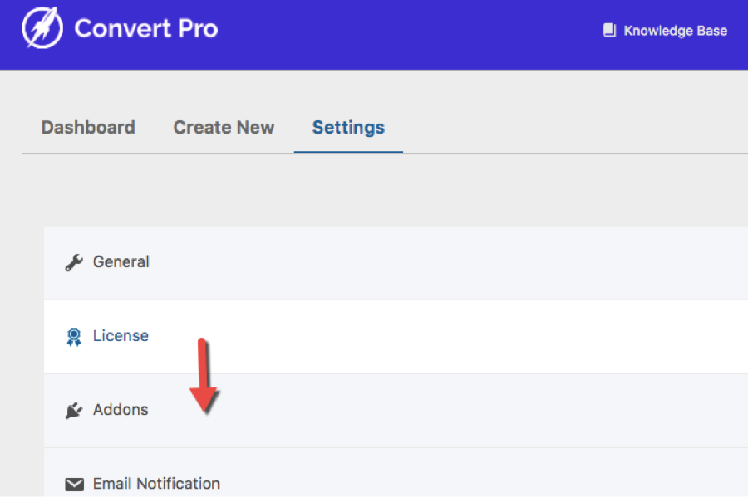This screenshot has height=497, width=748.
Task: Switch to the Dashboard tab
Action: [x=88, y=128]
